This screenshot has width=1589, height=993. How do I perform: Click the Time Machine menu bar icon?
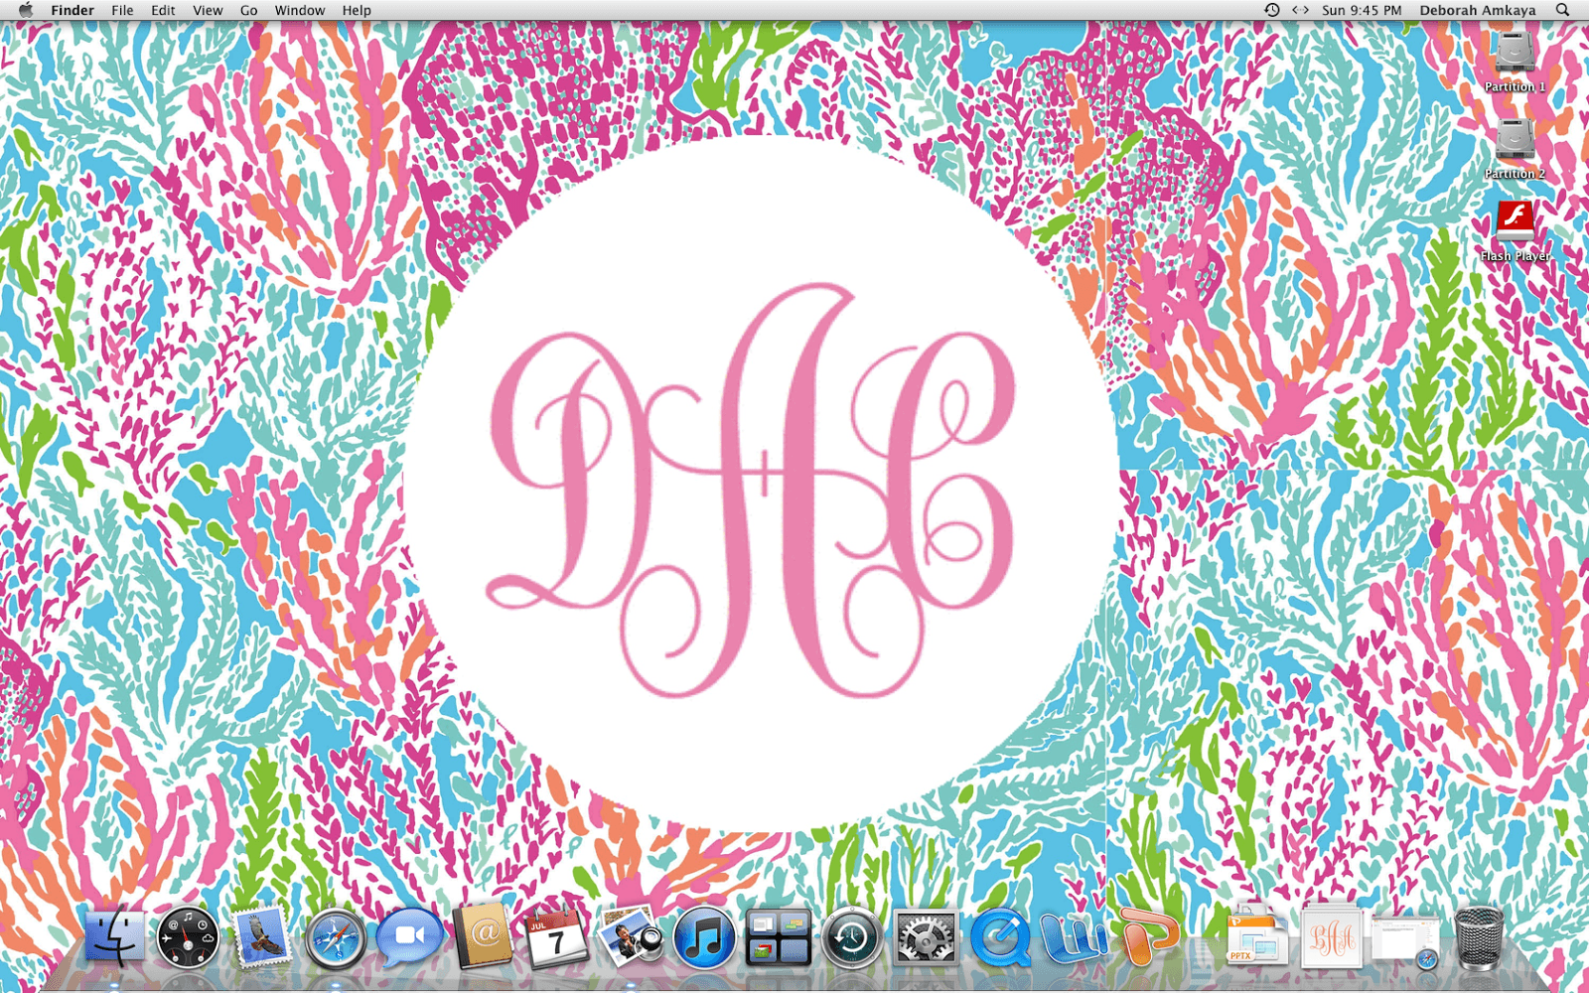(1271, 10)
